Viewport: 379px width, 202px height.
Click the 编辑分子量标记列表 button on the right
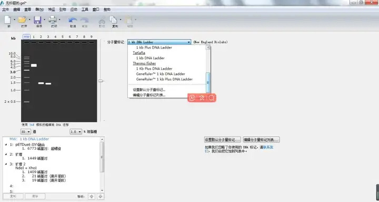(261, 140)
